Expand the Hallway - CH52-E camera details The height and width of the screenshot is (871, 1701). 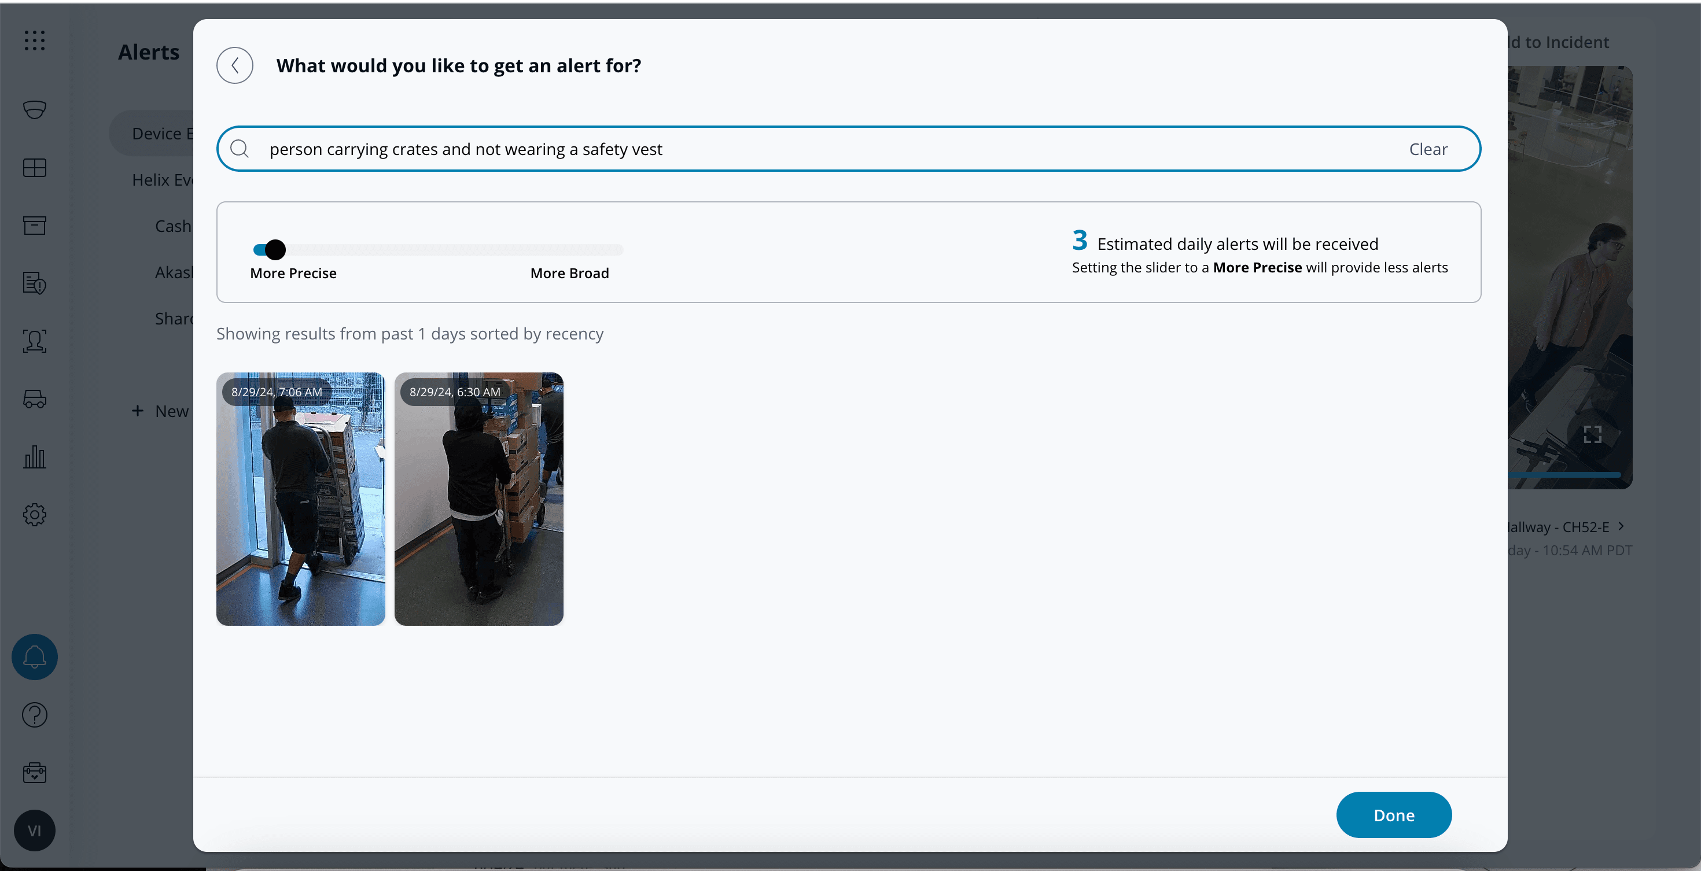tap(1622, 526)
